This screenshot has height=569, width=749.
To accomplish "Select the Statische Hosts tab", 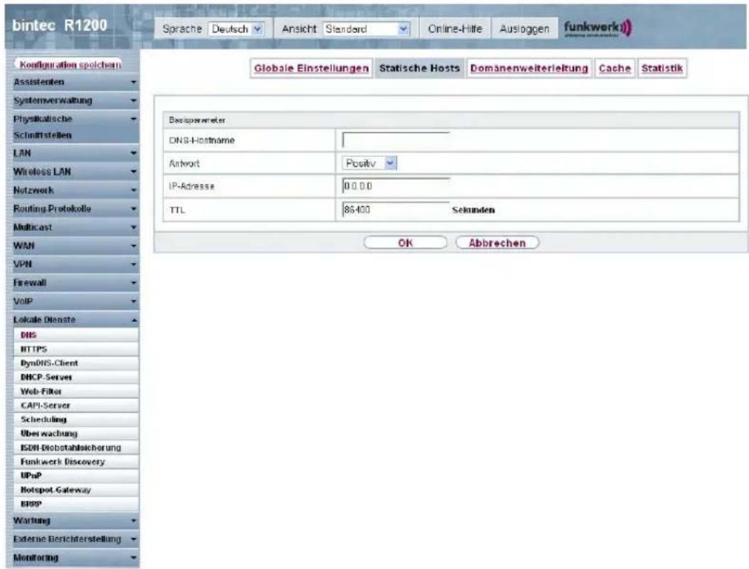I will coord(419,68).
